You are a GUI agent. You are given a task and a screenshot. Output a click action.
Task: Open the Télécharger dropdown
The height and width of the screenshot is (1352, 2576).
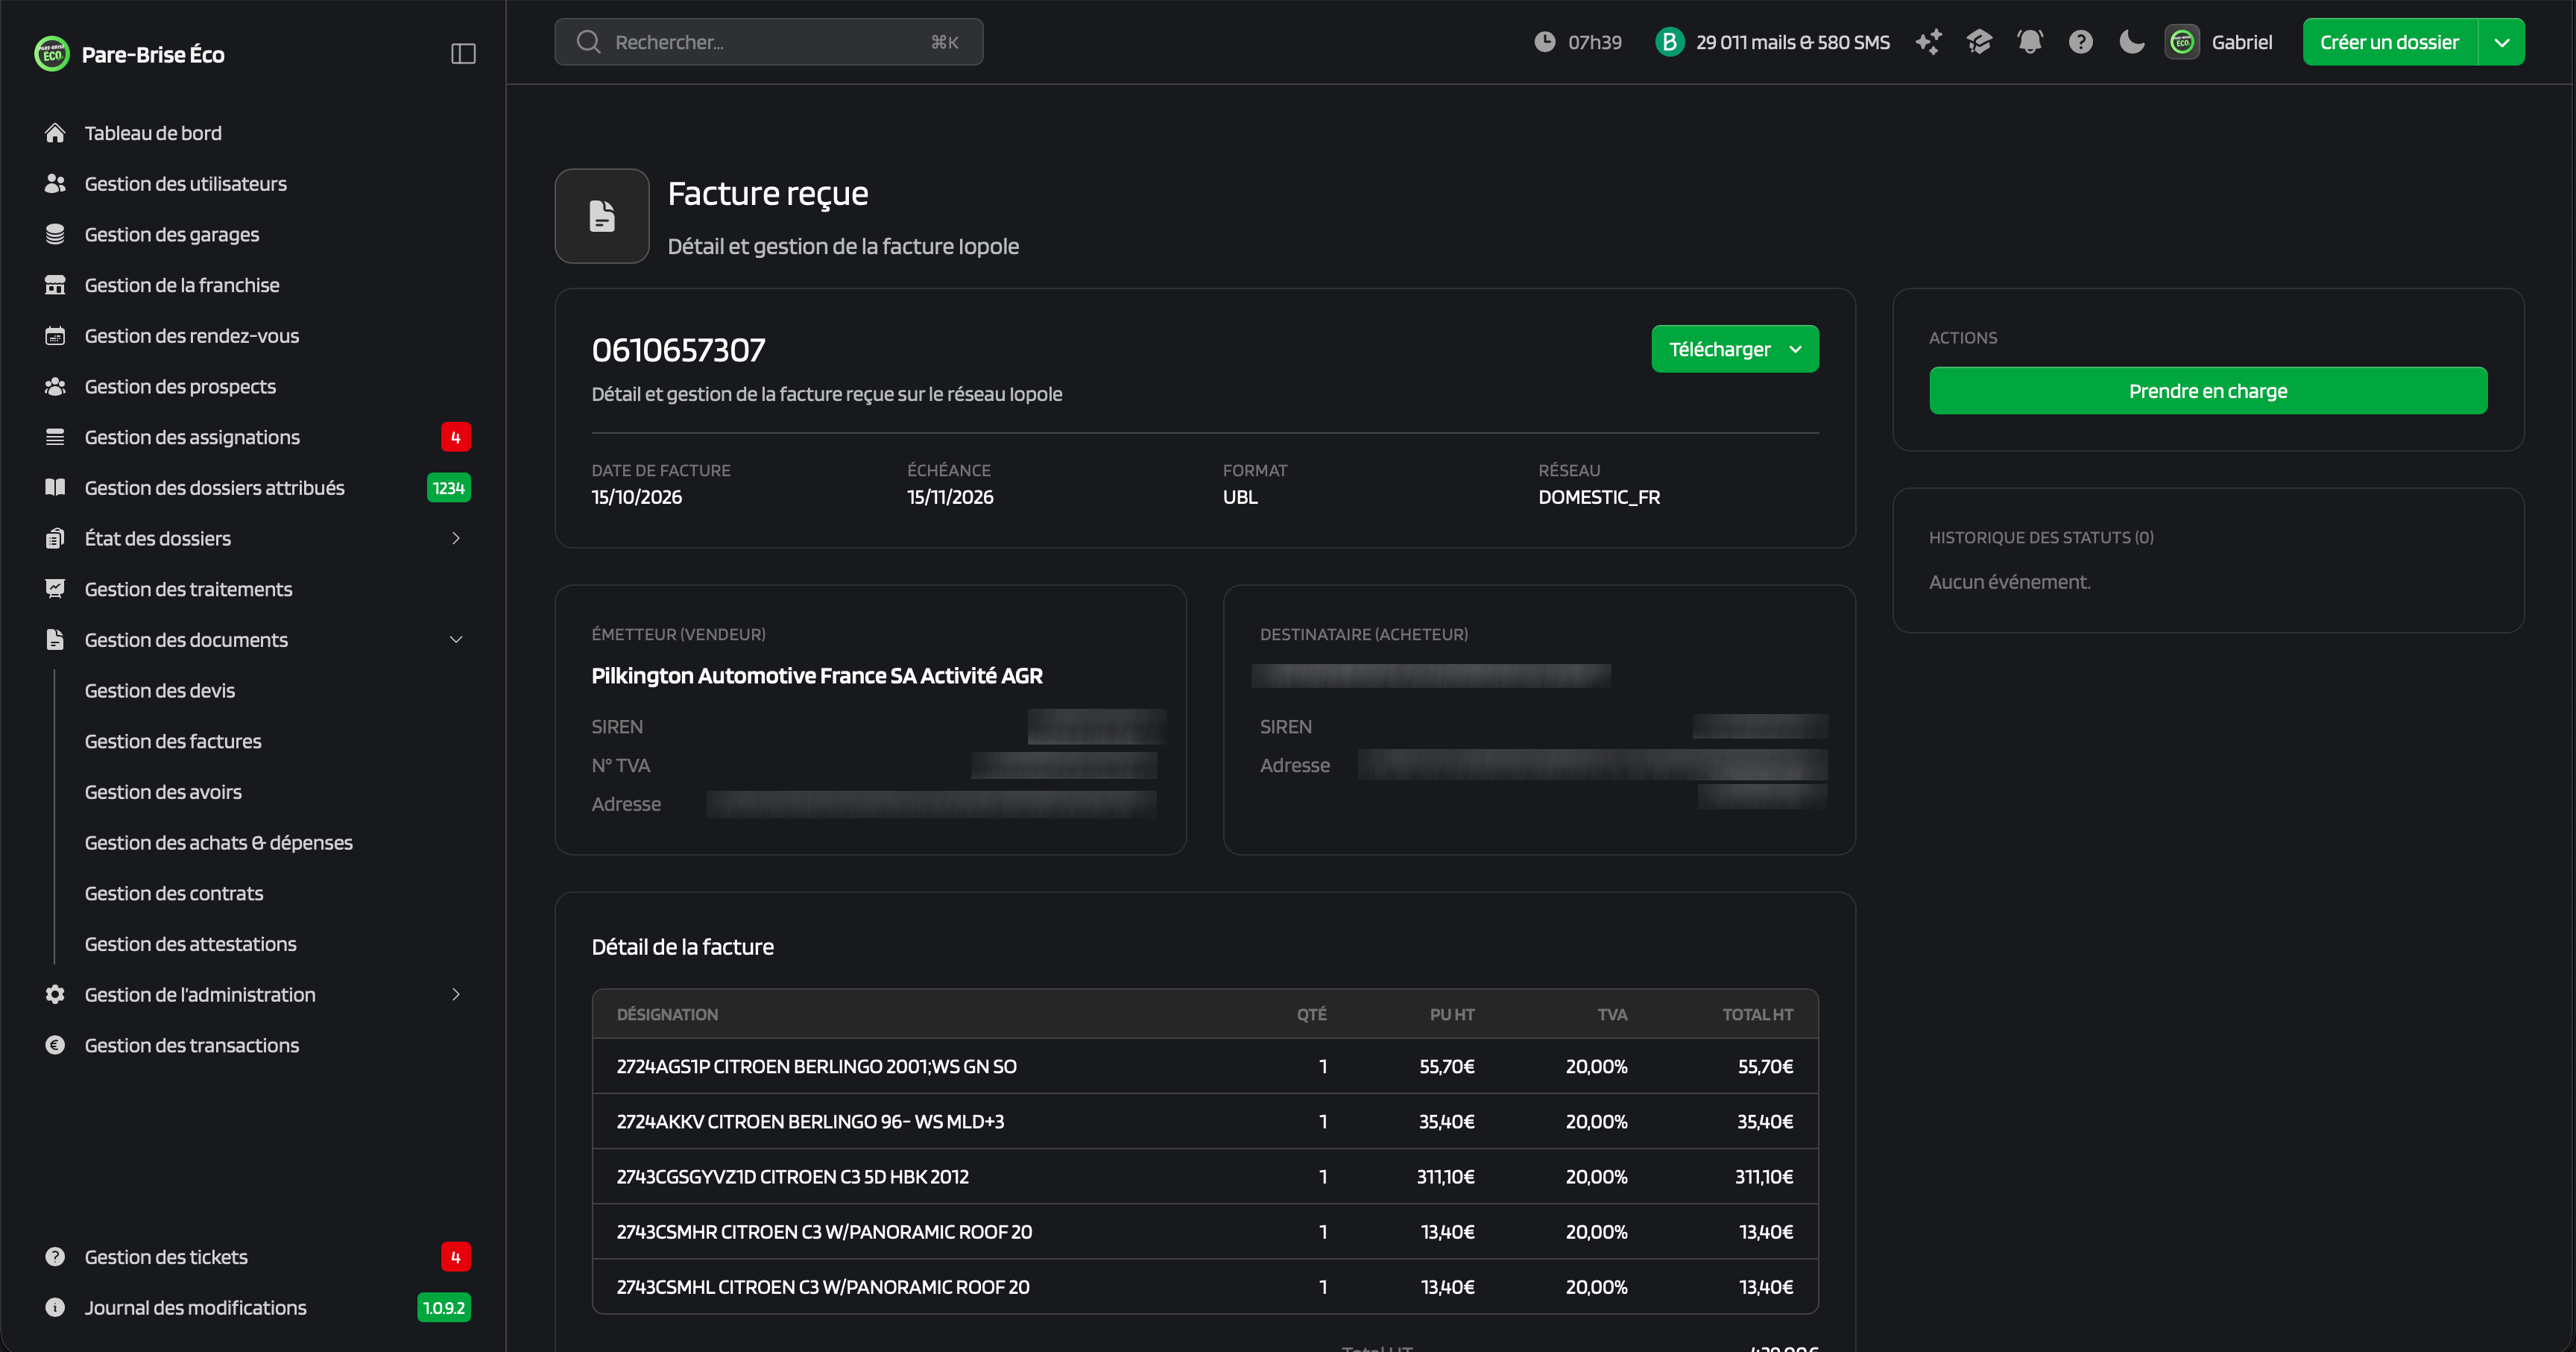pos(1735,349)
